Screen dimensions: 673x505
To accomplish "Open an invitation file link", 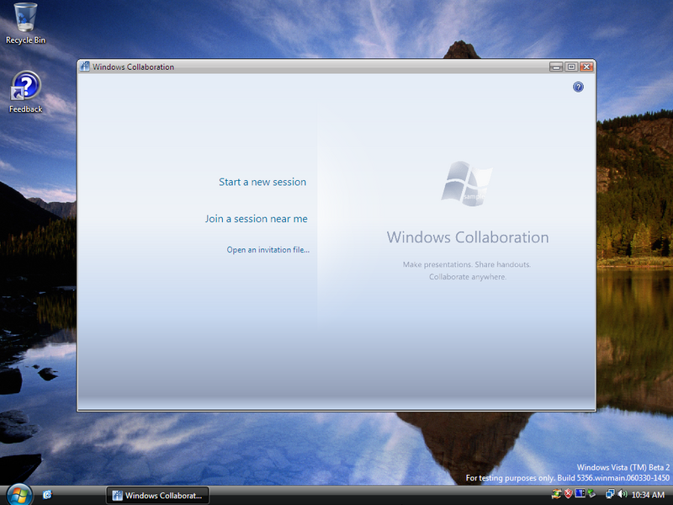I will click(268, 250).
